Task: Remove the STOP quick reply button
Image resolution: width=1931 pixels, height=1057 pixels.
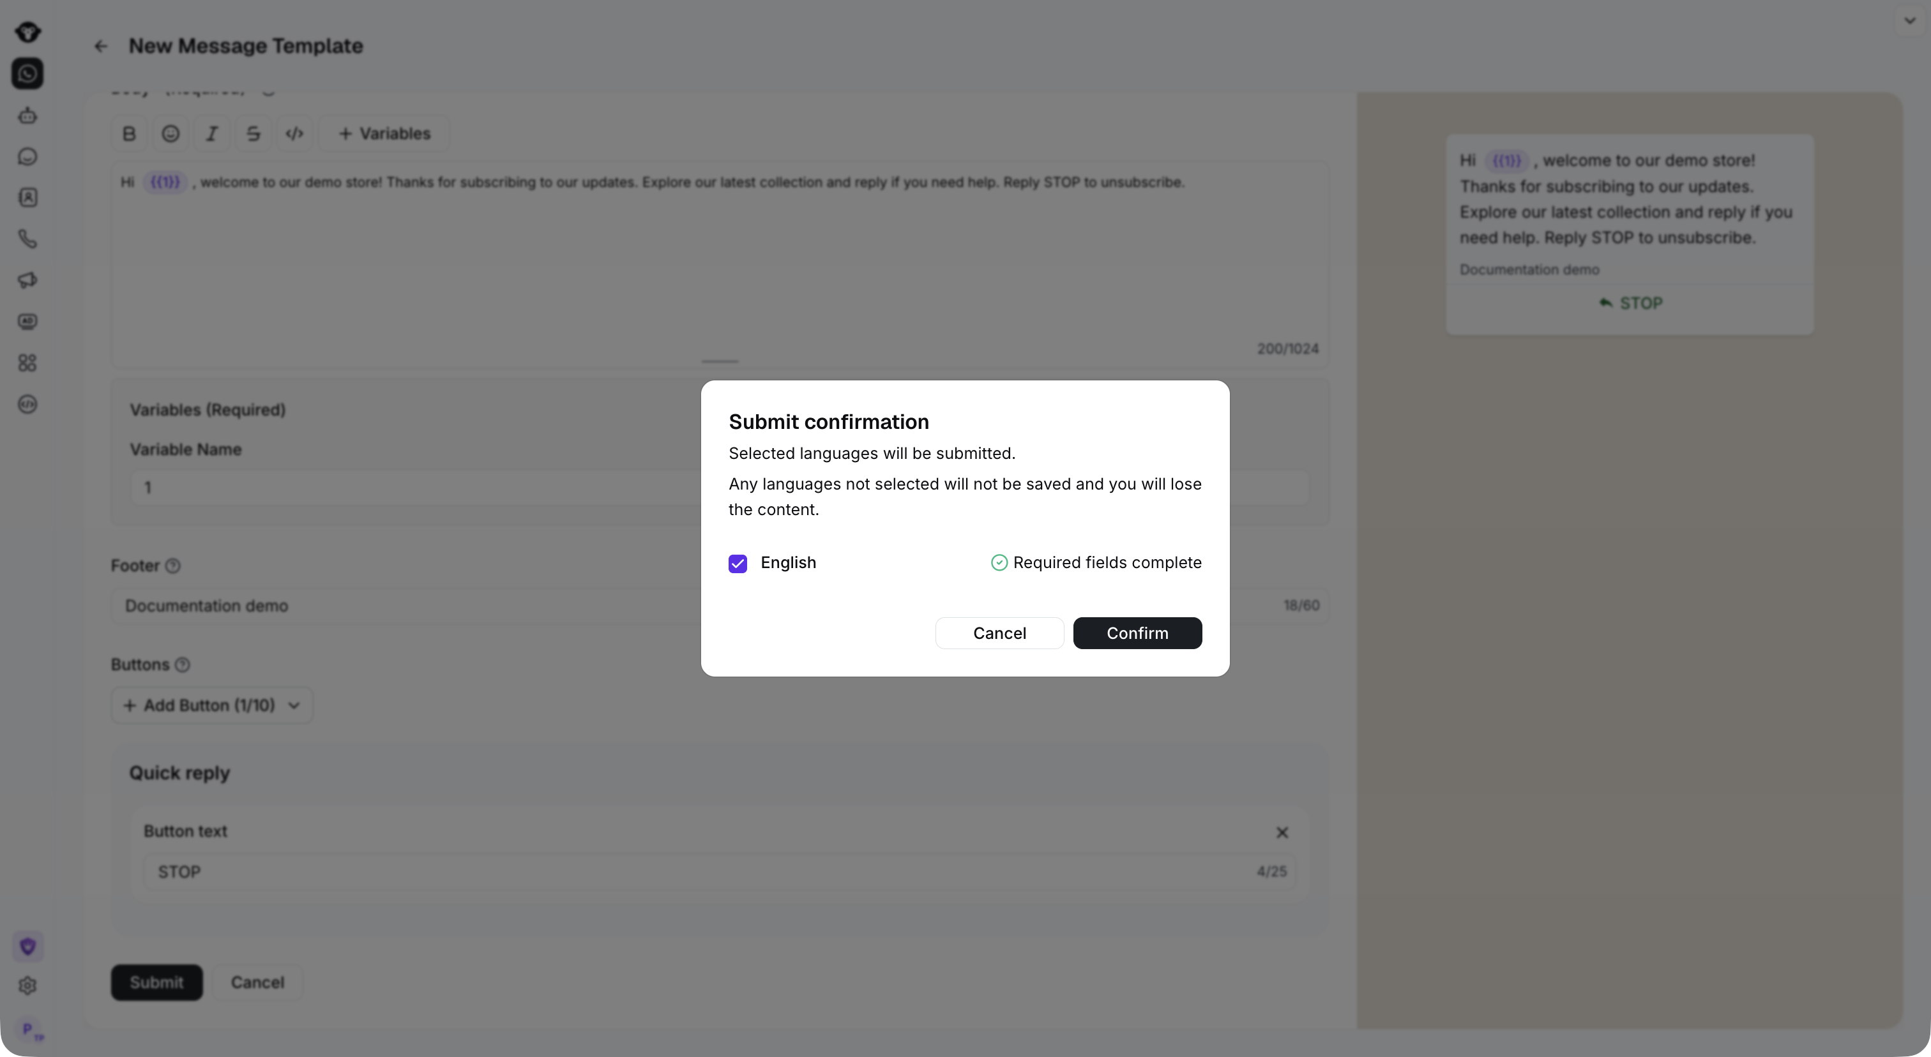Action: click(1282, 832)
